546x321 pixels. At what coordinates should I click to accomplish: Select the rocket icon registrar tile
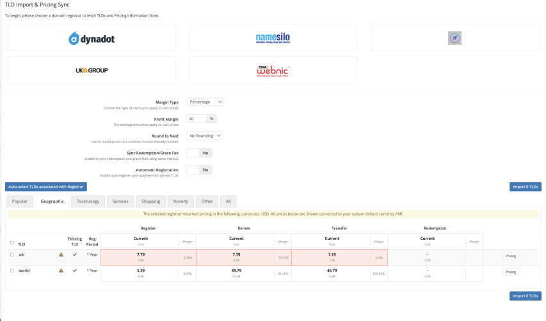[x=454, y=38]
